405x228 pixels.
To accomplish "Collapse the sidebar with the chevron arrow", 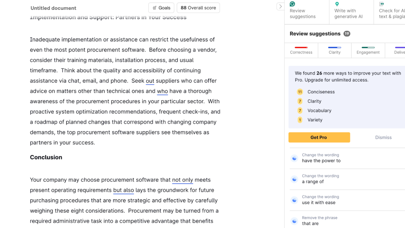I will 280,6.
